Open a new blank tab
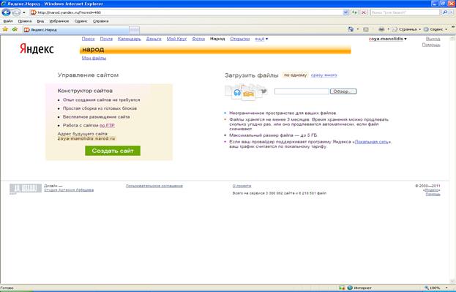456x292 pixels. coord(135,30)
